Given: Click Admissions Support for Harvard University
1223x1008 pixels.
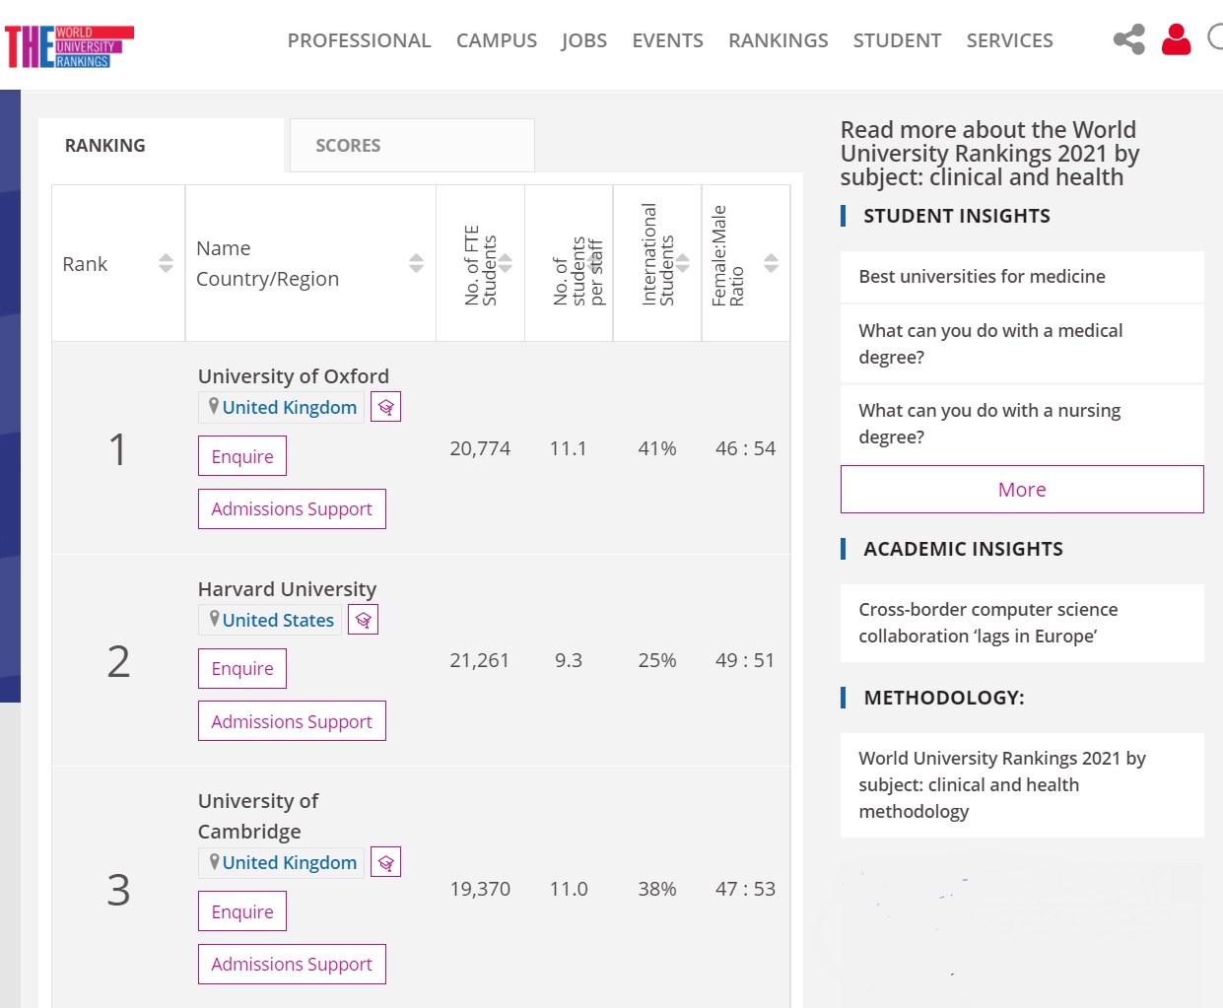Looking at the screenshot, I should pyautogui.click(x=292, y=721).
